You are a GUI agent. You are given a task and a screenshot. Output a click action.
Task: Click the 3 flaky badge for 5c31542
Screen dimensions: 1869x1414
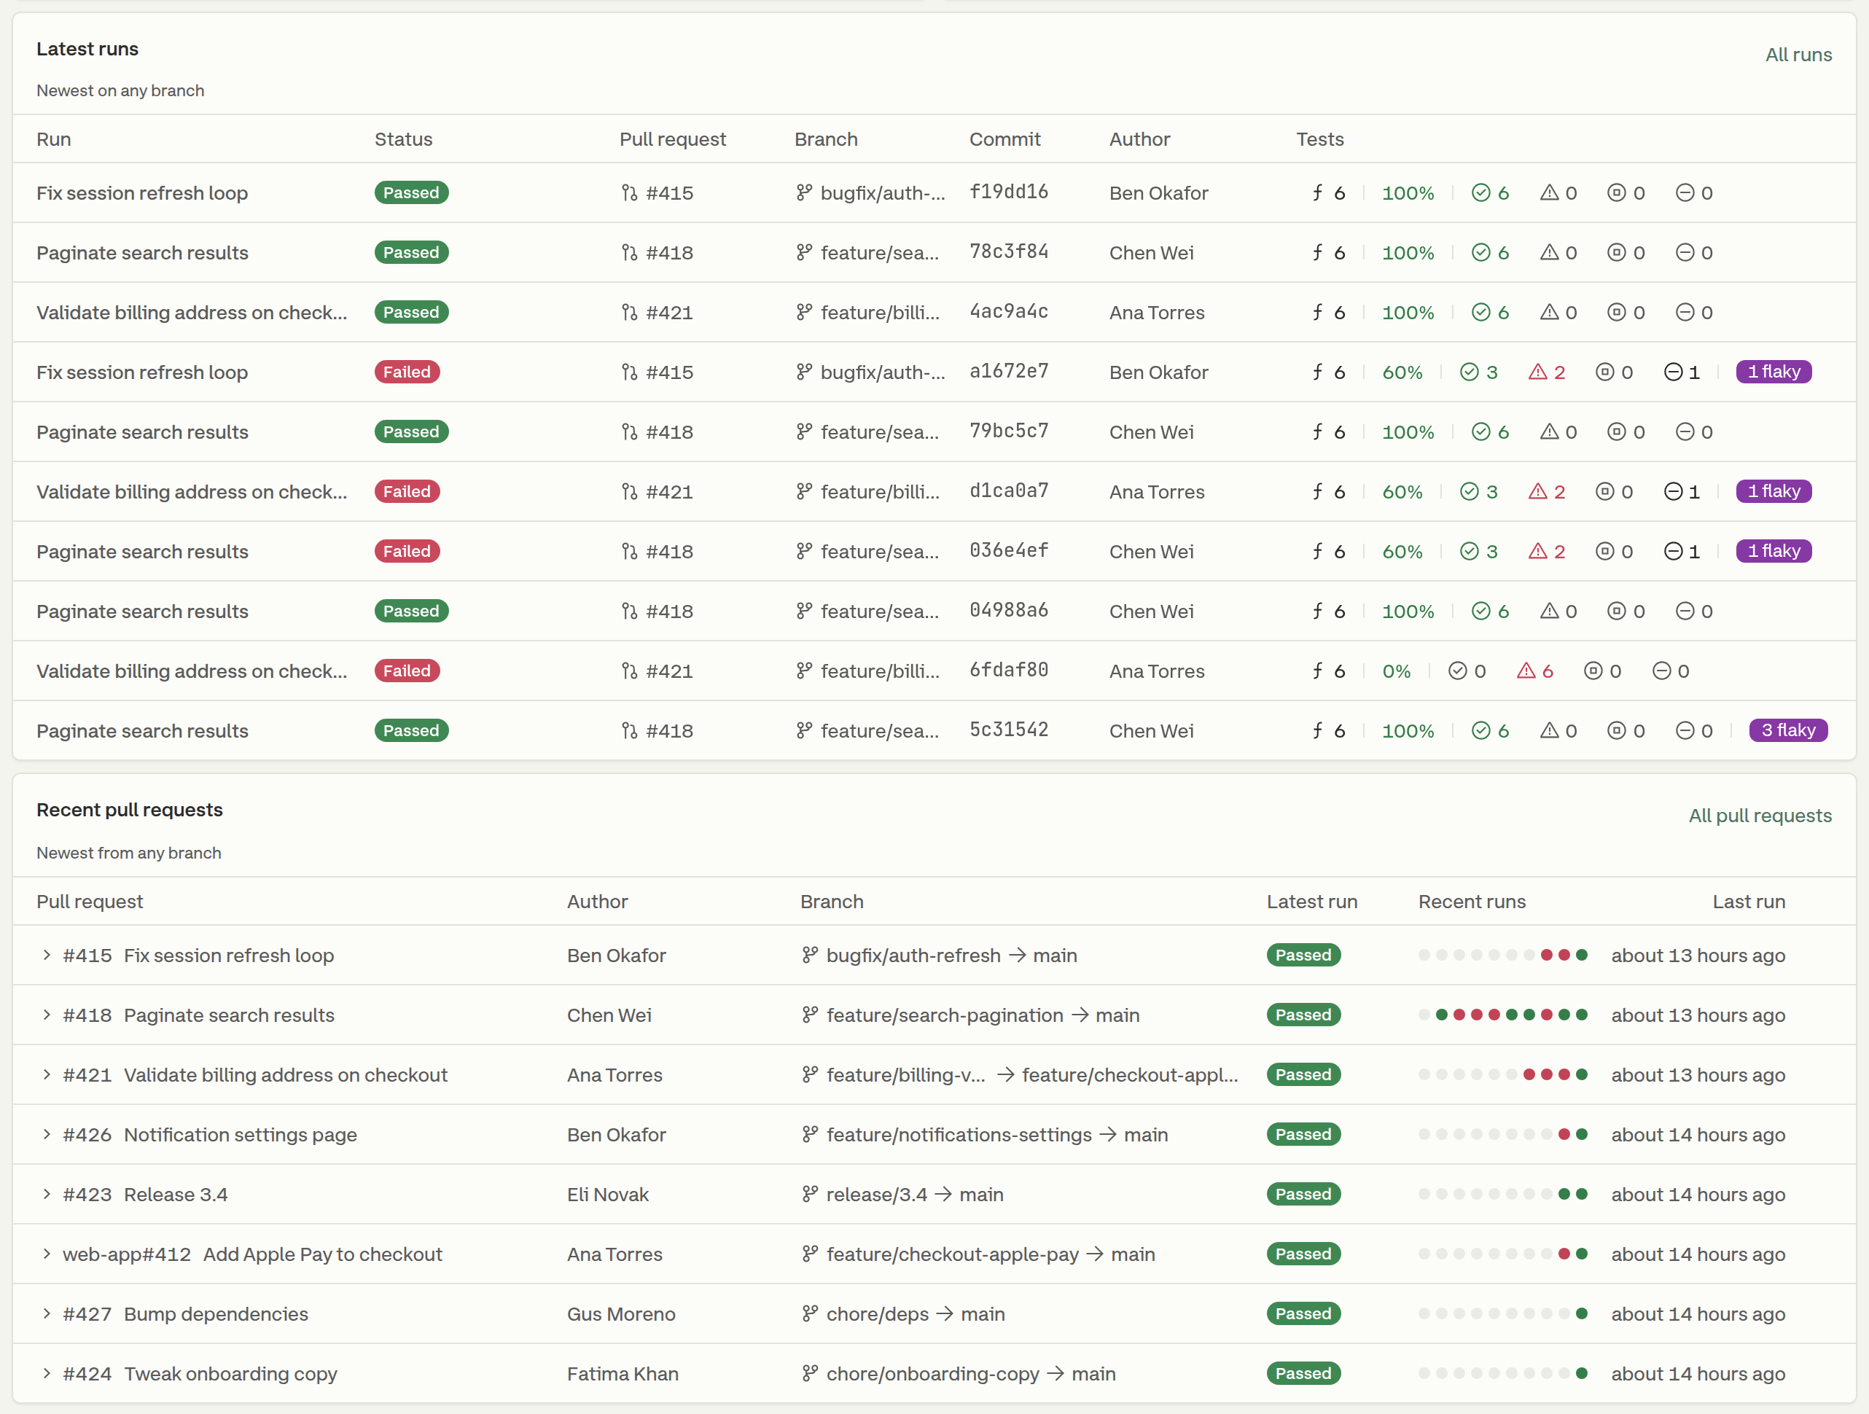point(1788,730)
